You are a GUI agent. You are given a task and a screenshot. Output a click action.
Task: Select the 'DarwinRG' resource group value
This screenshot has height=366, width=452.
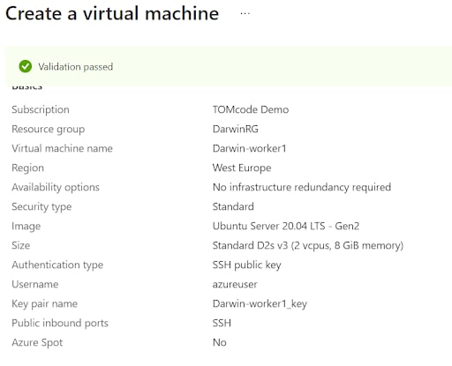pos(236,129)
